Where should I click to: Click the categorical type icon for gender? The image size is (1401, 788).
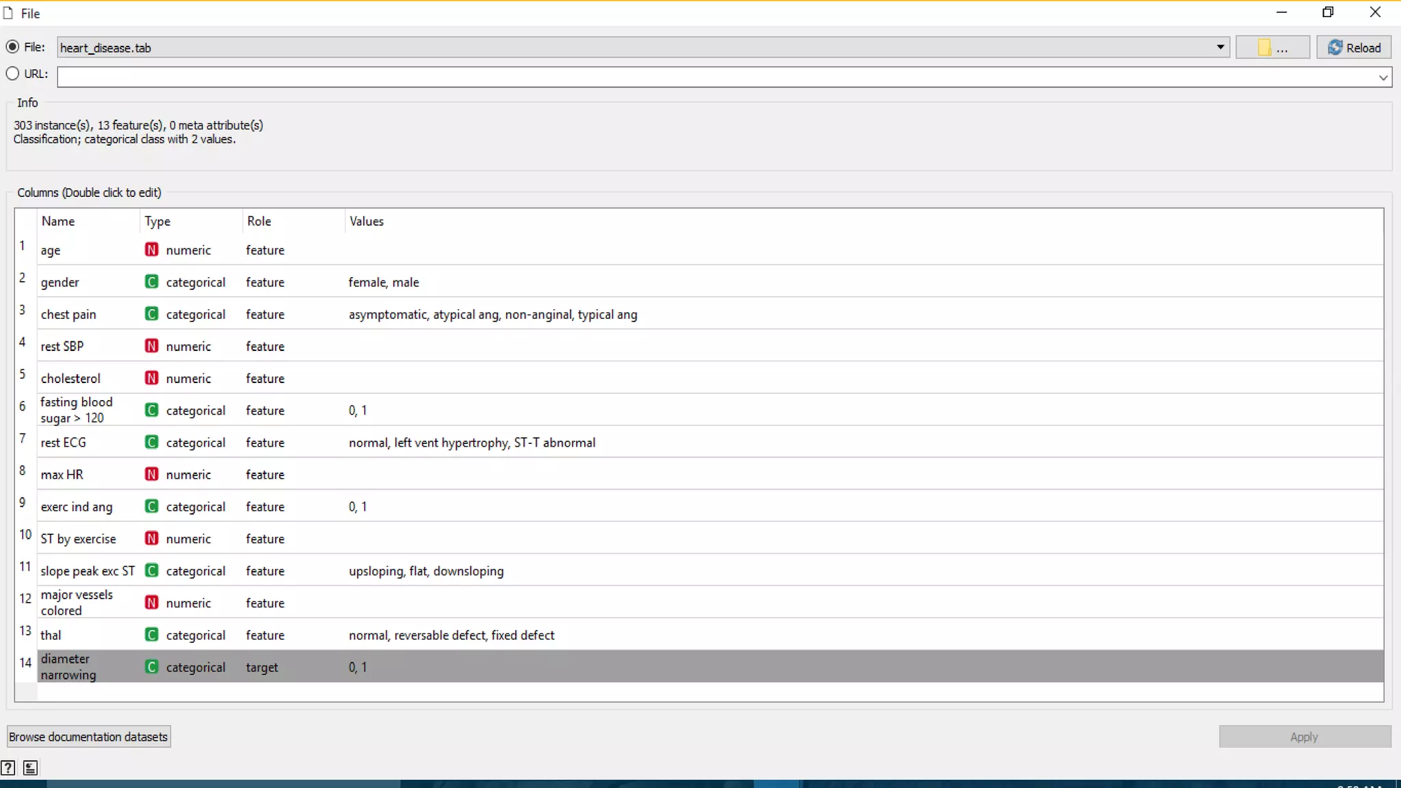[151, 282]
